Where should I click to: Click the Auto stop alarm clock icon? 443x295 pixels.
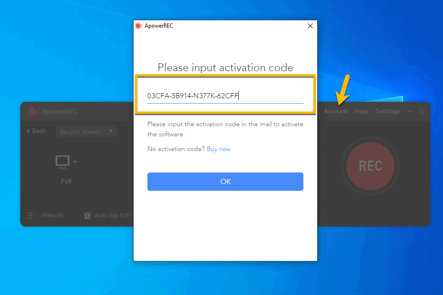point(87,215)
